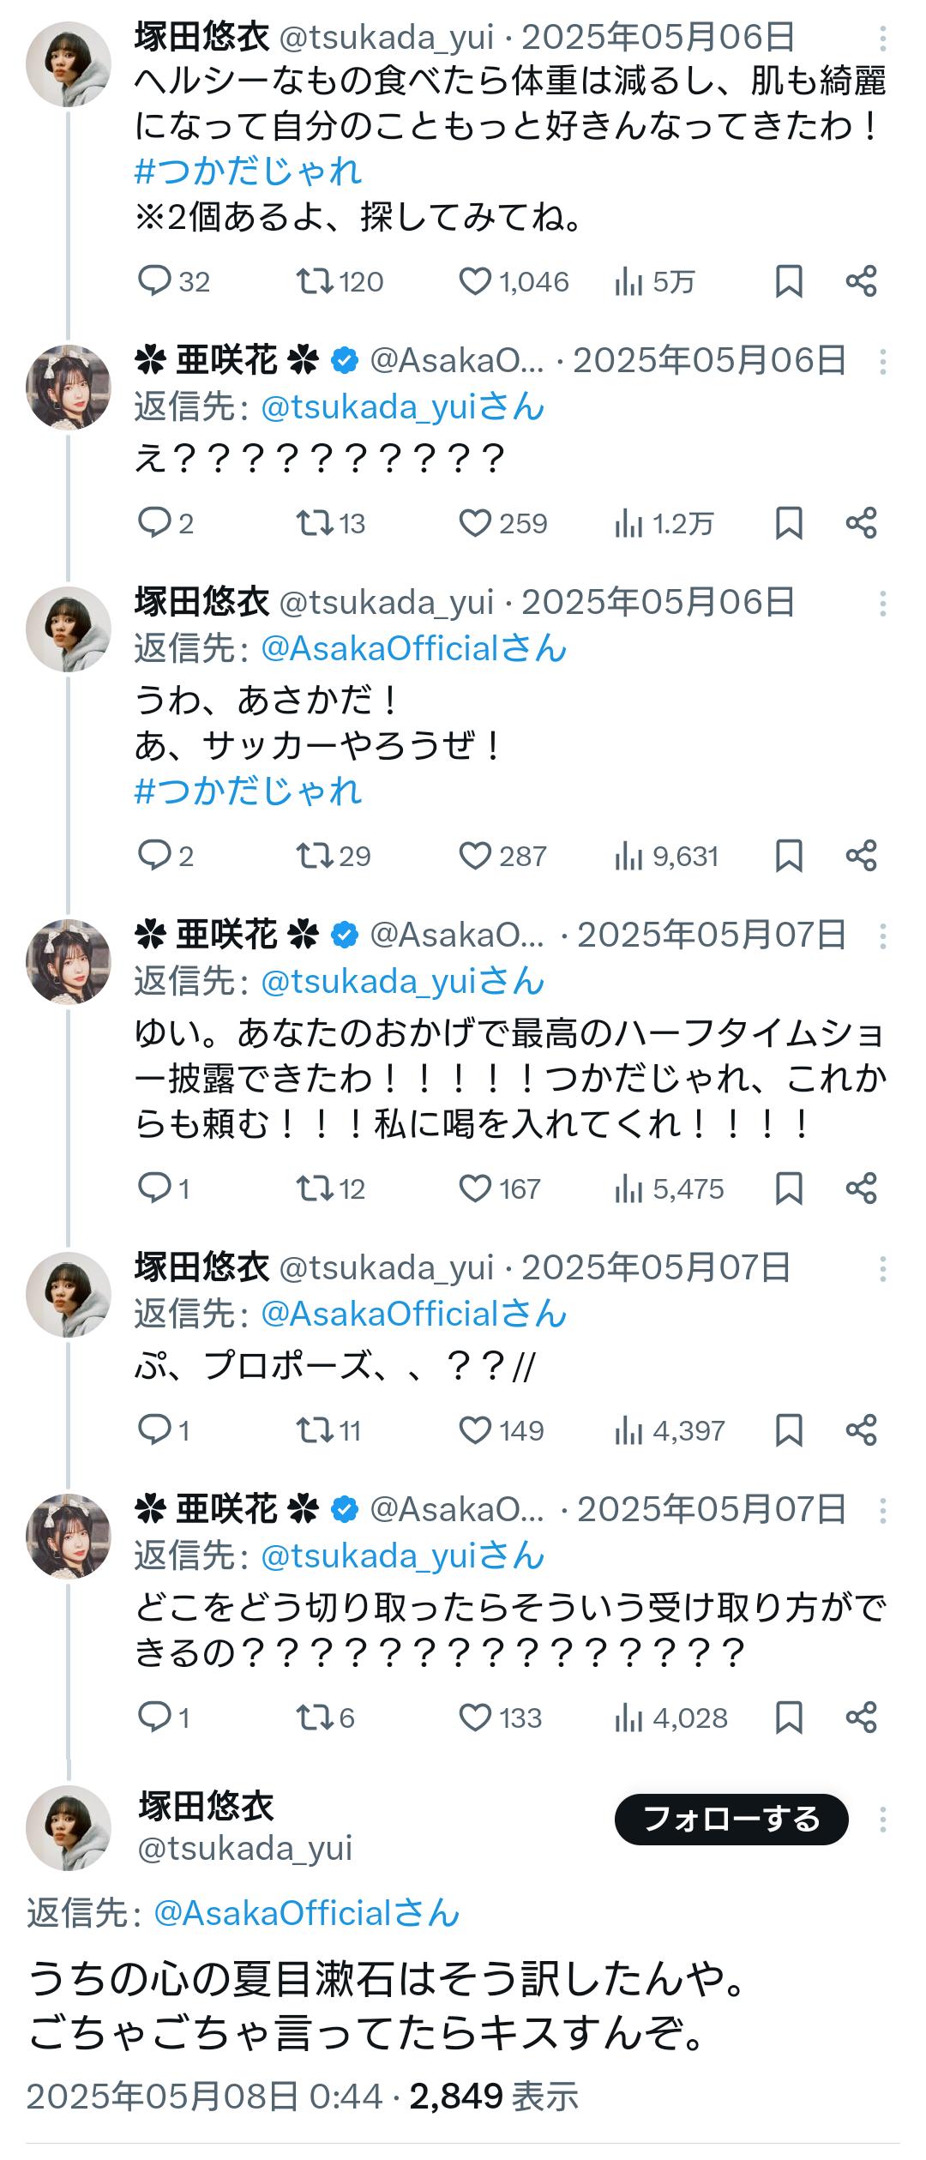Click the フォローする button
The height and width of the screenshot is (2160, 926).
pos(731,1820)
